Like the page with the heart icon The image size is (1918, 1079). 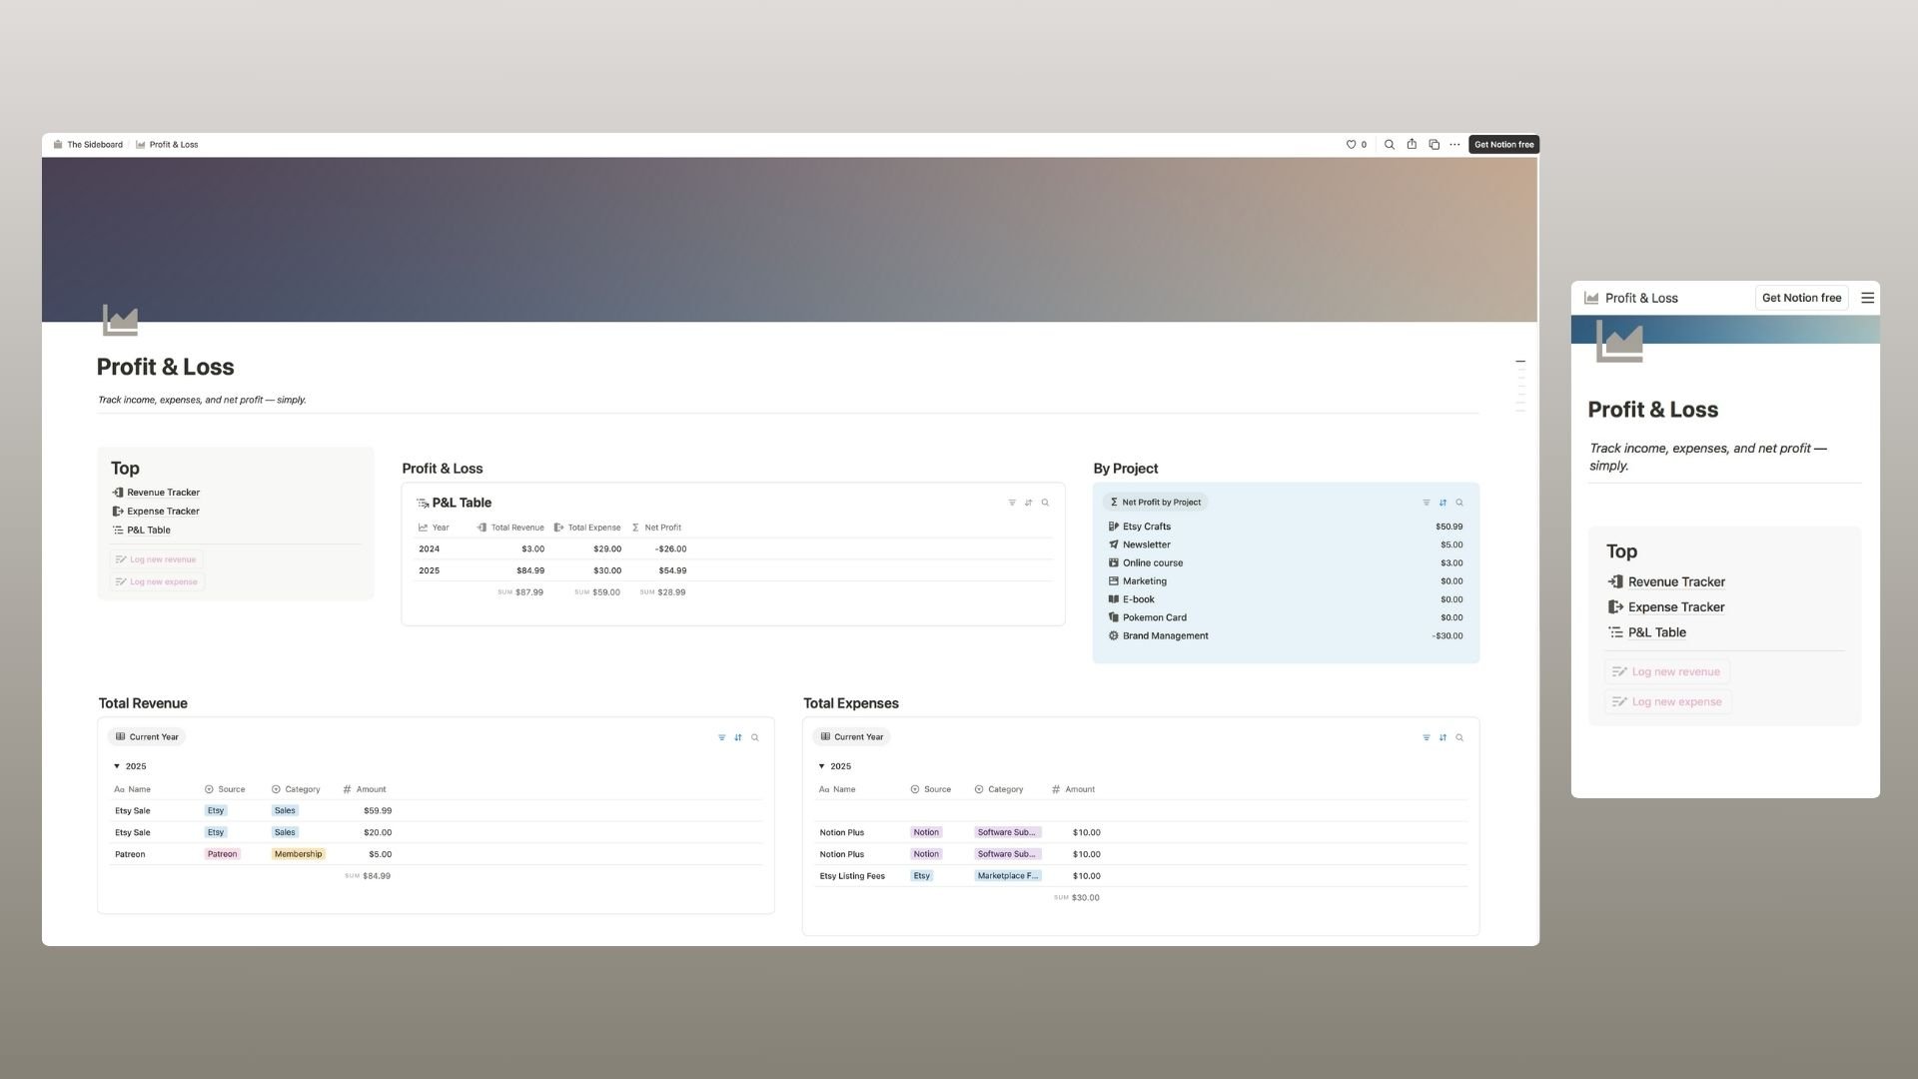(x=1351, y=145)
